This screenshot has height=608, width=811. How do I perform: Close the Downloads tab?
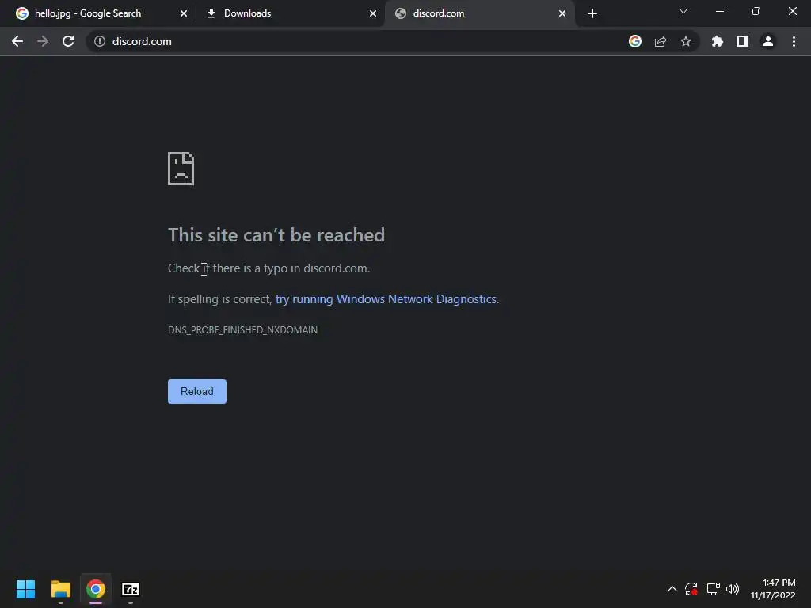(x=373, y=13)
